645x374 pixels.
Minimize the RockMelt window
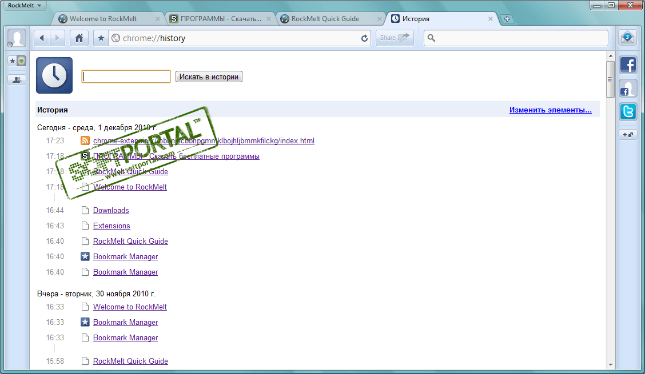[x=597, y=5]
